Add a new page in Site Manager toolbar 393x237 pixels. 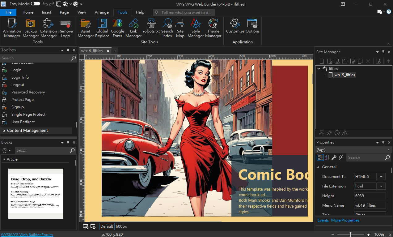click(x=322, y=61)
